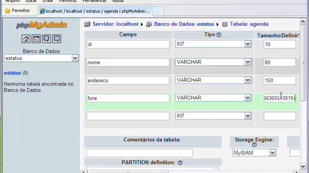
Task: Open the Storage Engine help icon
Action: click(x=254, y=145)
